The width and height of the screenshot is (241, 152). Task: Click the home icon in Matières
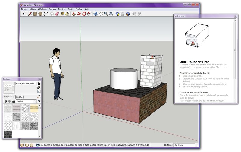pos(14,101)
